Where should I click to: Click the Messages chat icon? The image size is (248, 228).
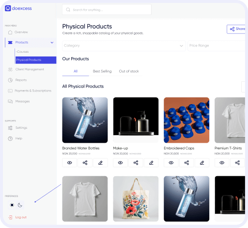(x=10, y=101)
